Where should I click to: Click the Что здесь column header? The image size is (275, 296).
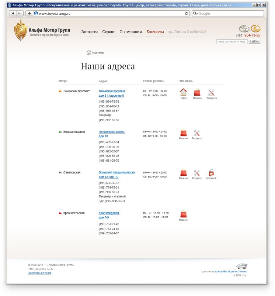[x=186, y=81]
